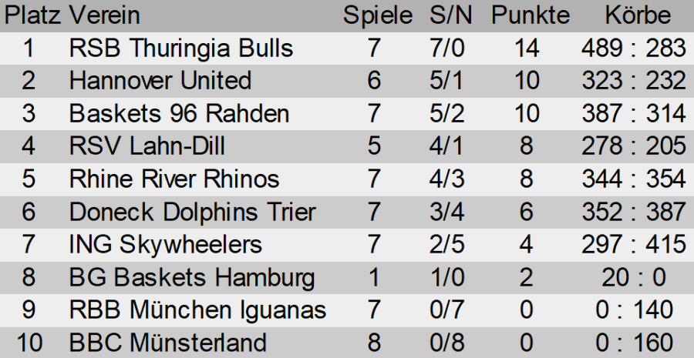Click RBB München Iguanas team name

(197, 310)
